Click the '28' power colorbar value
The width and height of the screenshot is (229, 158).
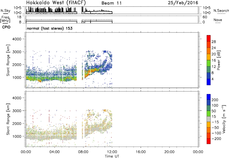214,42
